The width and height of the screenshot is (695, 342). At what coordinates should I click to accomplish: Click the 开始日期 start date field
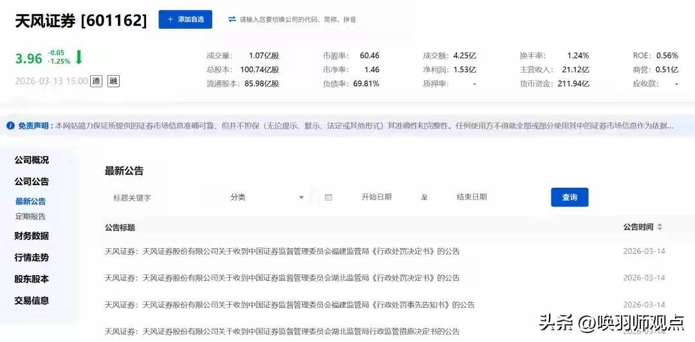pos(376,197)
